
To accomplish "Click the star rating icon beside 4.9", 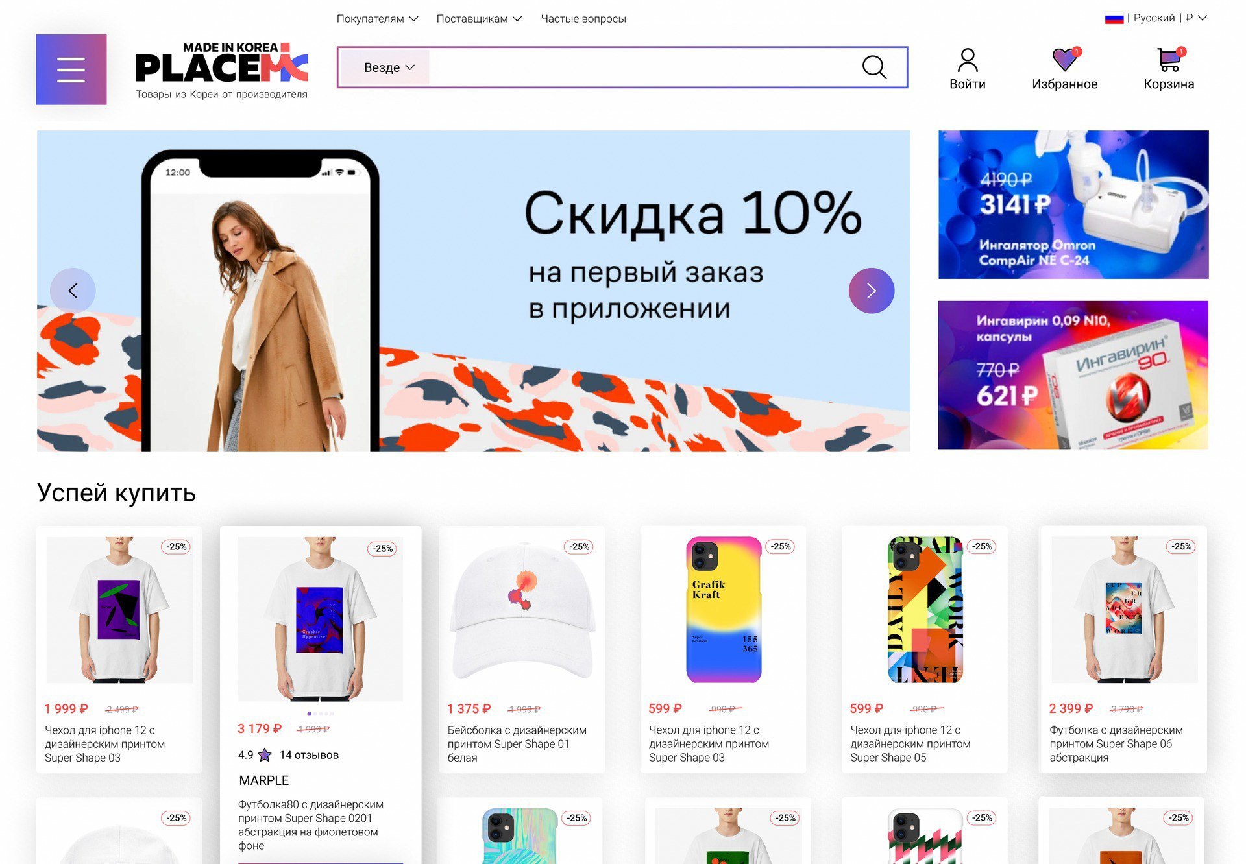I will pyautogui.click(x=265, y=755).
